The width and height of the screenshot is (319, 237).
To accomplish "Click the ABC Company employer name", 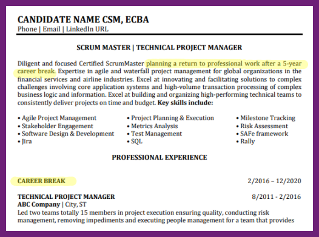I will pyautogui.click(x=39, y=204).
